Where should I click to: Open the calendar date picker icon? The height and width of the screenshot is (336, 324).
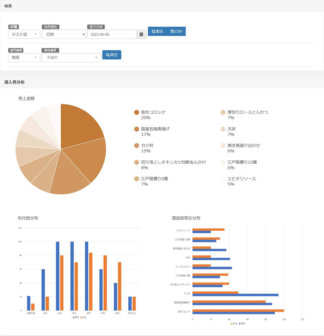[x=141, y=34]
